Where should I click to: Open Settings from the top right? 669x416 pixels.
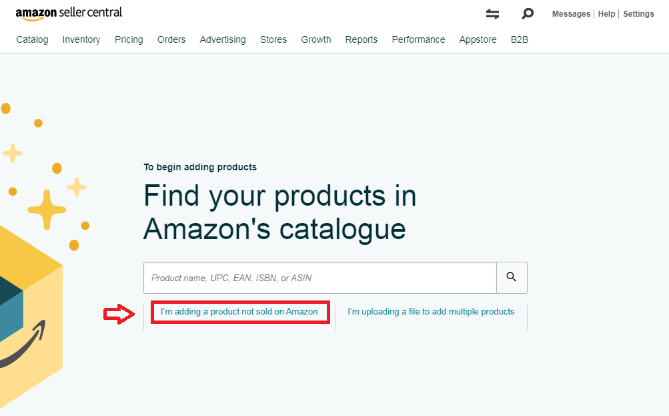click(638, 14)
